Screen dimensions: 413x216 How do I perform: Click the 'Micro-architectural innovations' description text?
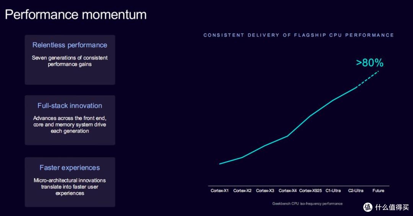coord(70,180)
